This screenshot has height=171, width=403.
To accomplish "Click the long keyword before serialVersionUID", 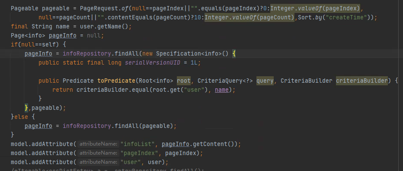I will (x=115, y=63).
